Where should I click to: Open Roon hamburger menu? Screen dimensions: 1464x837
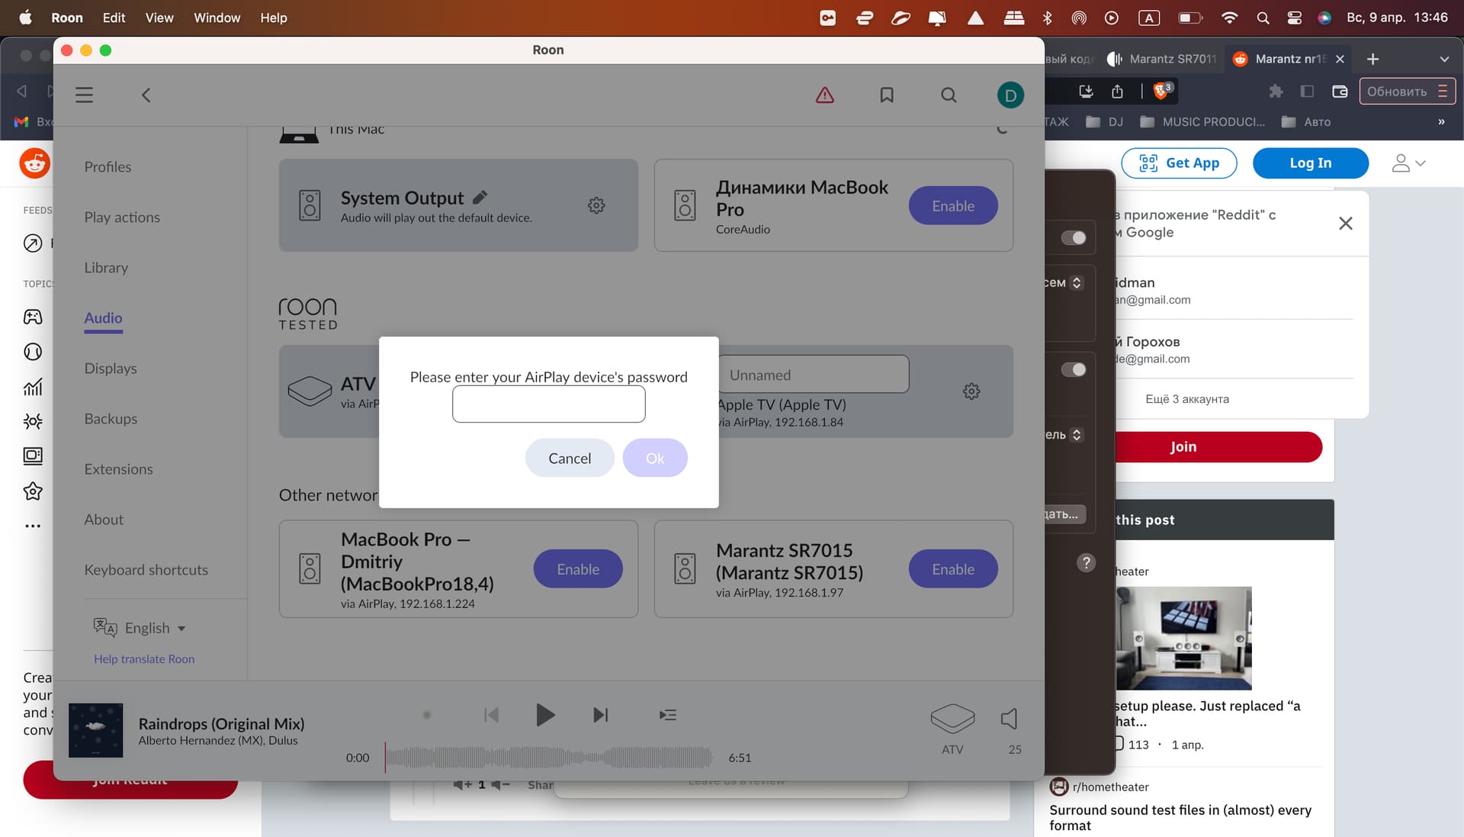(84, 95)
